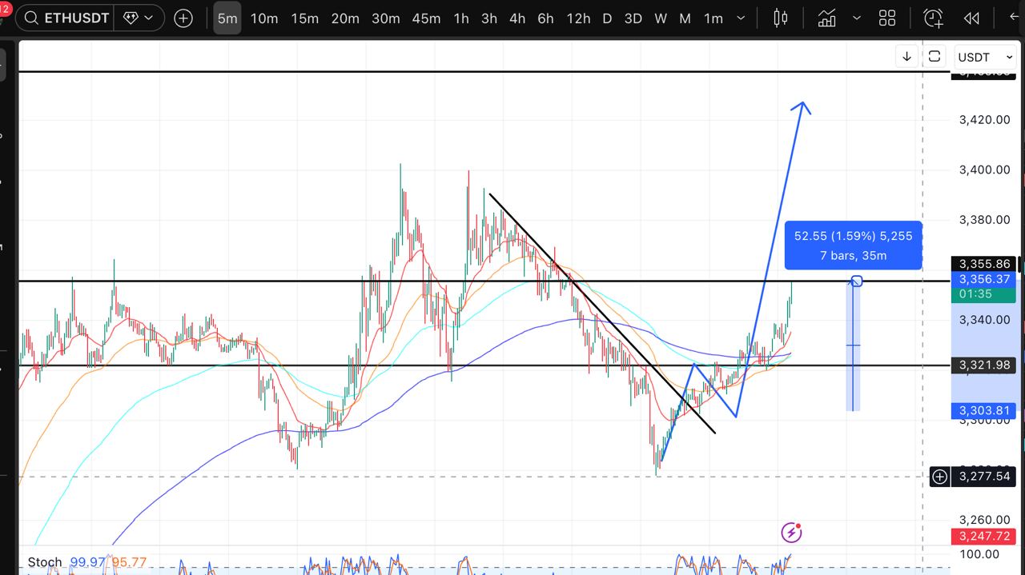1025x575 pixels.
Task: Open the USDT currency dropdown
Action: tap(985, 57)
